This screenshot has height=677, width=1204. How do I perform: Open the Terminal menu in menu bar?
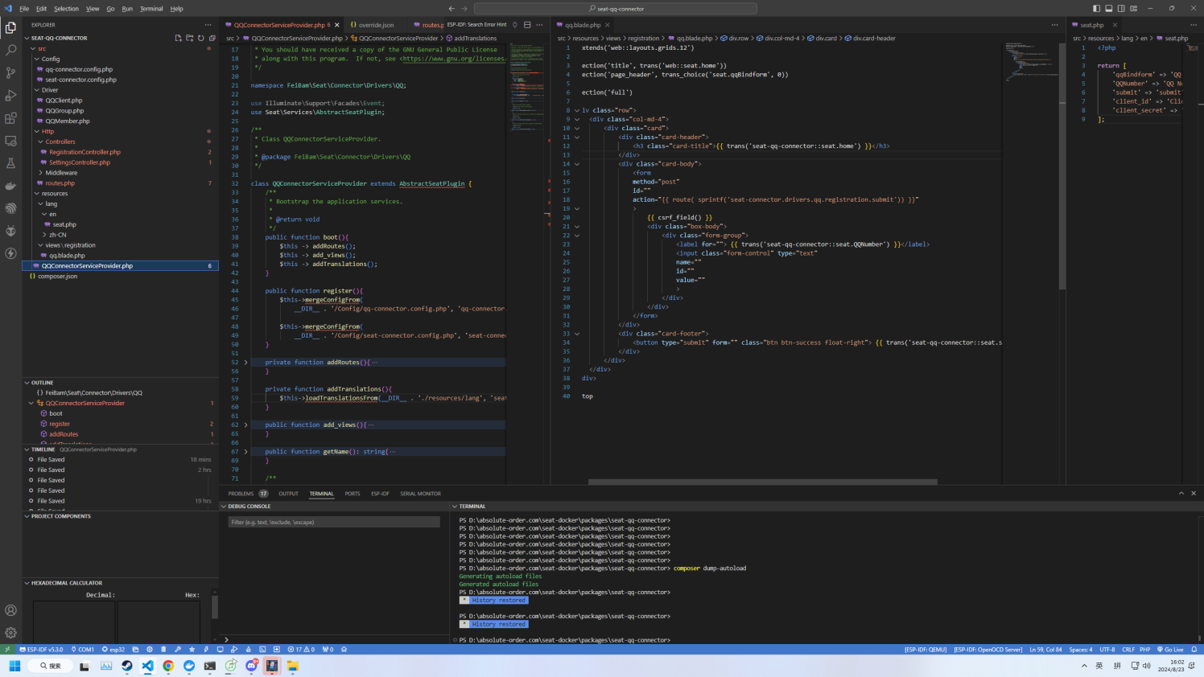click(151, 9)
